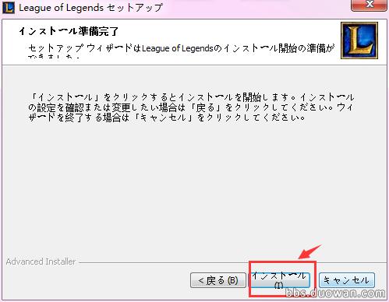Click the インストール (I) install button
The height and width of the screenshot is (302, 389).
tap(280, 280)
